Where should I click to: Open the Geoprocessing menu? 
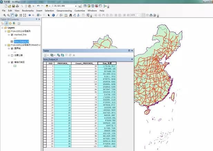click(64, 11)
